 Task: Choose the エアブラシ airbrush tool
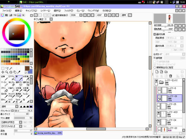pos(12,78)
